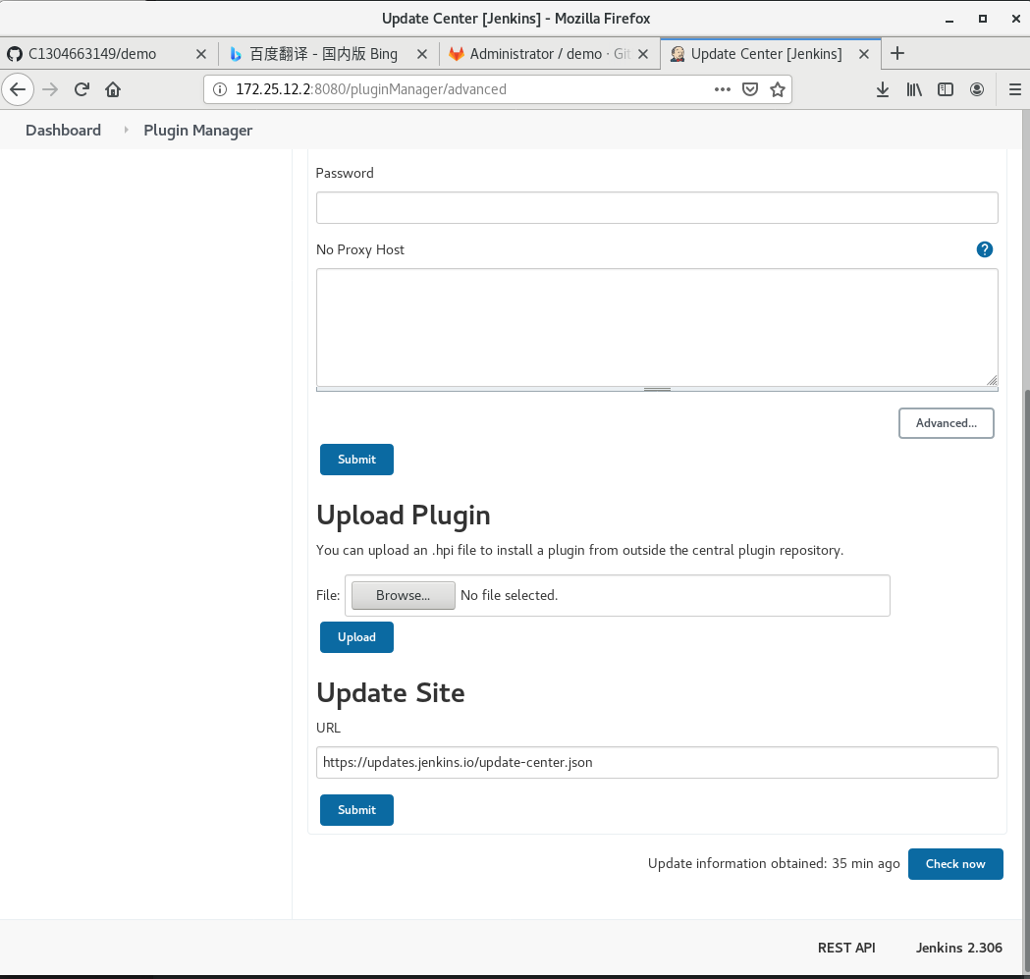Open a new tab with plus button
Image resolution: width=1030 pixels, height=979 pixels.
(897, 53)
